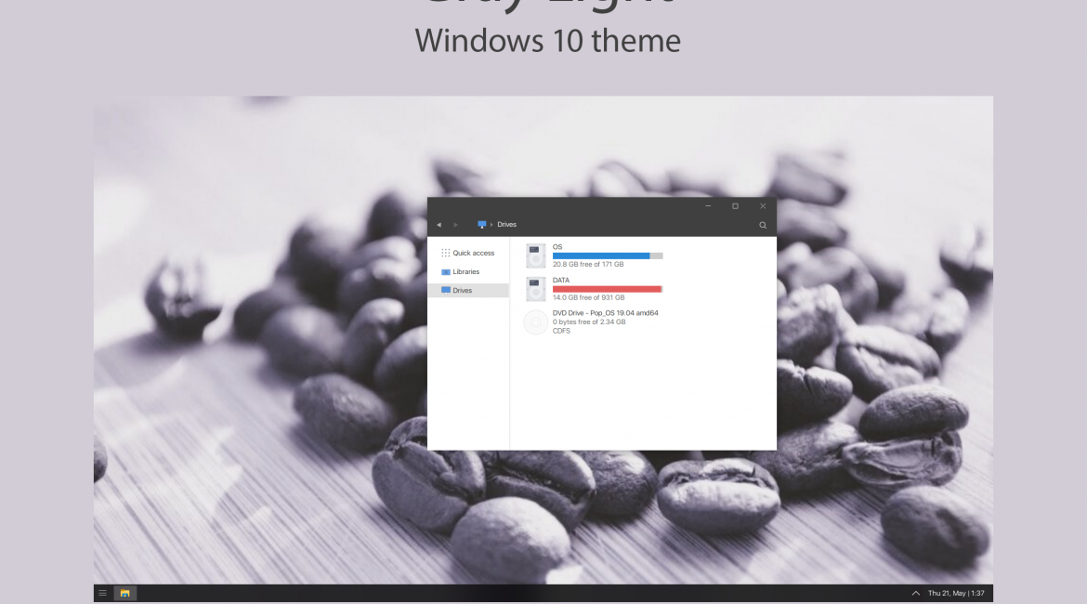
Task: Click the Drives sidebar icon
Action: point(446,290)
